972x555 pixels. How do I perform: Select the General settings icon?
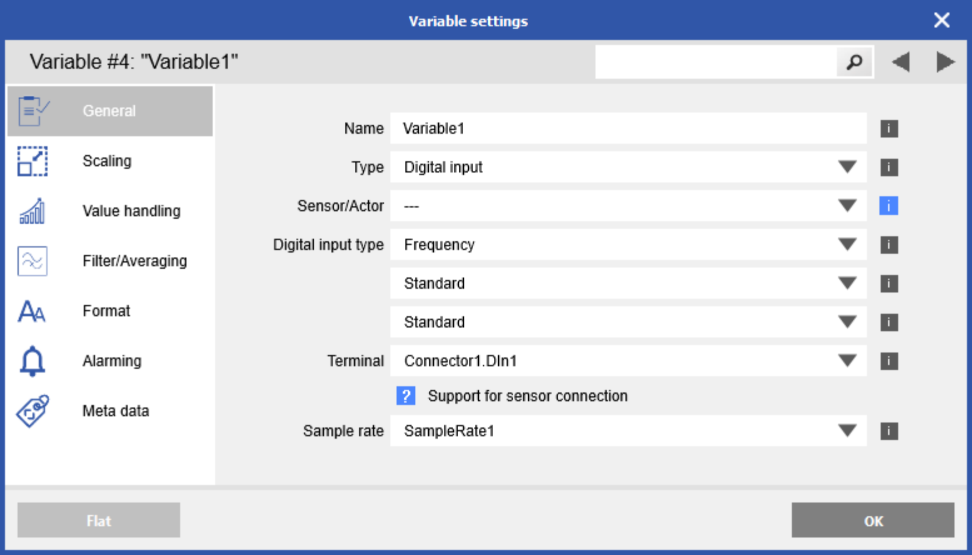point(31,109)
